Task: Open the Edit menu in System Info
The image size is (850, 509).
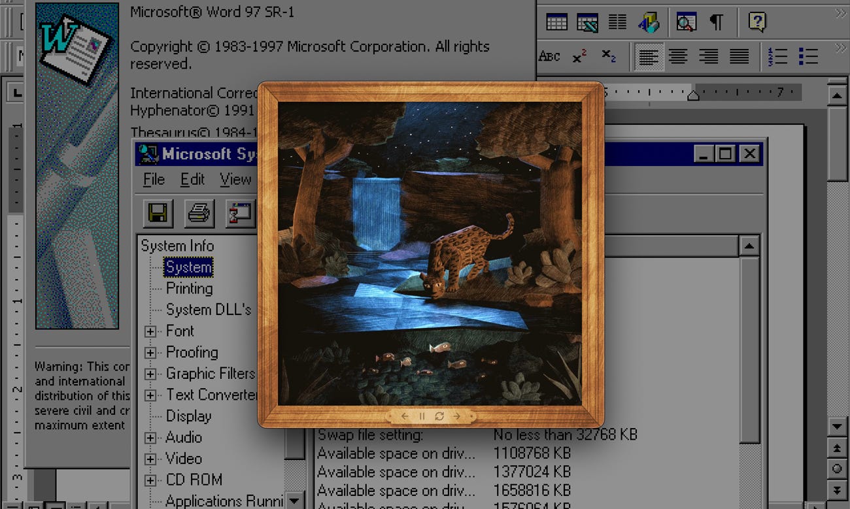Action: pyautogui.click(x=192, y=180)
